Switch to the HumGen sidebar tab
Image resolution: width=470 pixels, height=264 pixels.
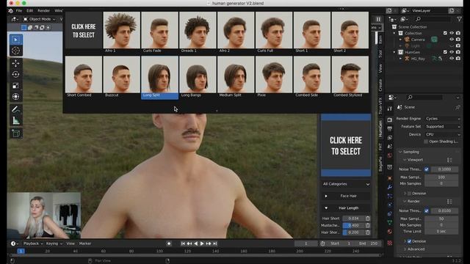pyautogui.click(x=380, y=129)
